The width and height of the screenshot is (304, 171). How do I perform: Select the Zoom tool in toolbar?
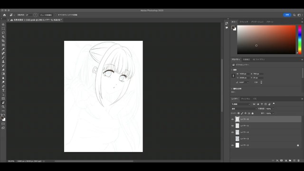[x=3, y=107]
